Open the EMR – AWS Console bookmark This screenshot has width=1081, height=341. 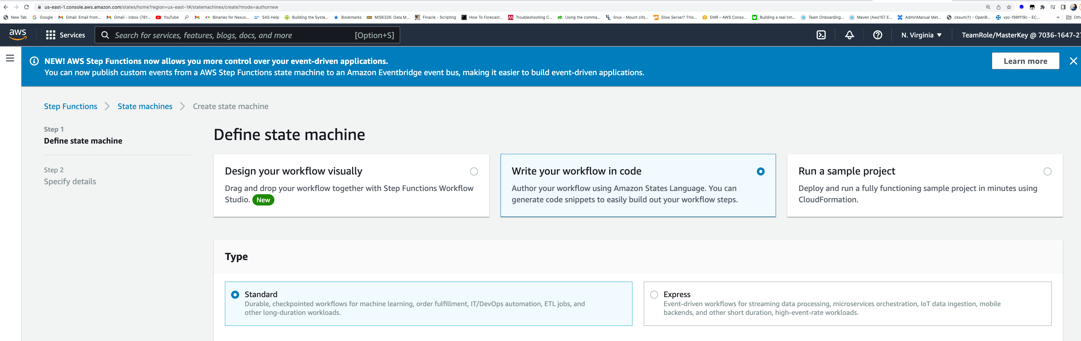[724, 18]
